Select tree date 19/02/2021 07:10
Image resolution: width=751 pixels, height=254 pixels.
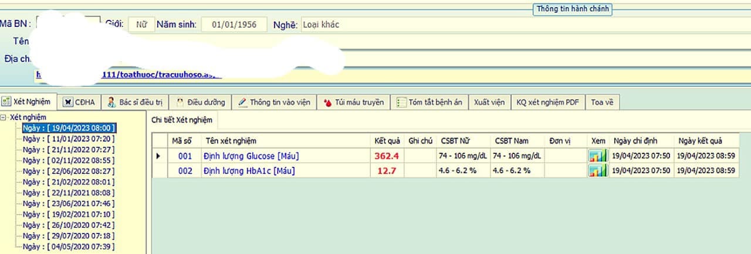(x=69, y=214)
